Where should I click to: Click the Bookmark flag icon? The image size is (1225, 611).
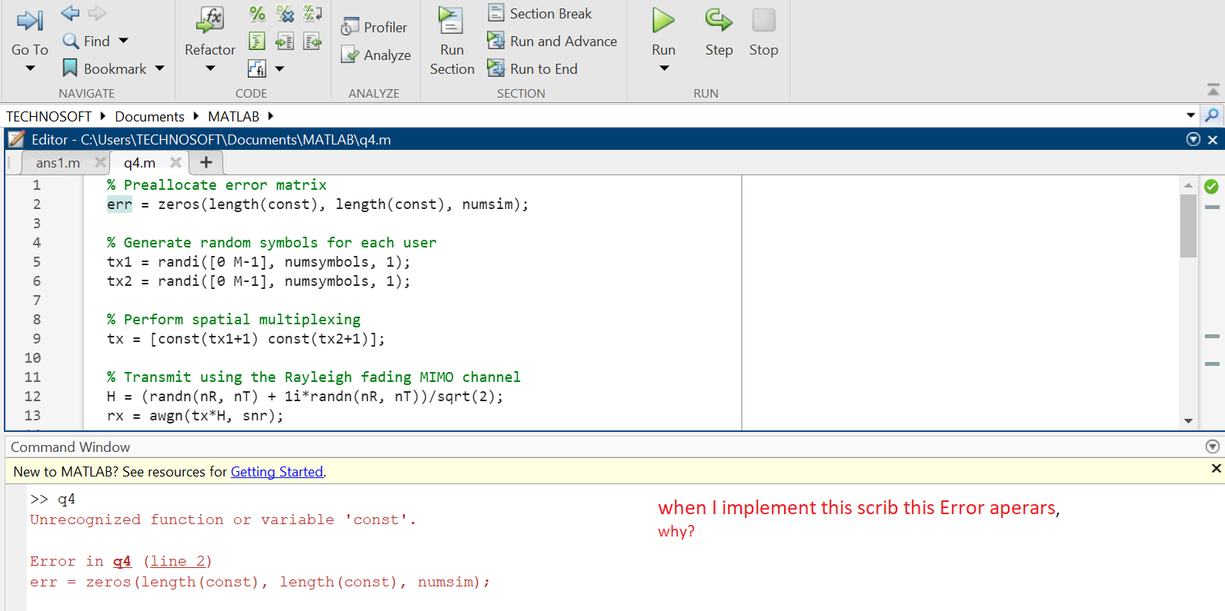click(x=70, y=68)
